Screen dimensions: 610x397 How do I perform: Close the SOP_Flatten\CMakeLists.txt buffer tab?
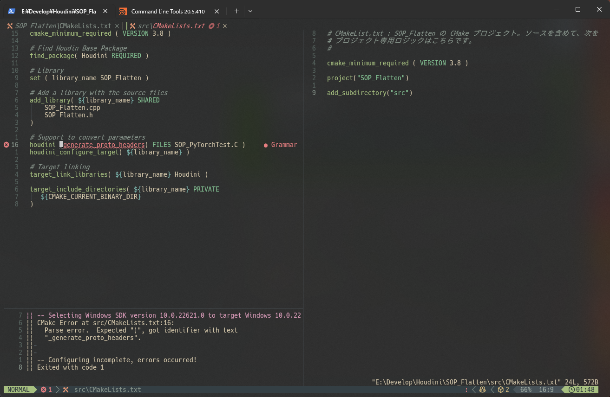pos(117,26)
